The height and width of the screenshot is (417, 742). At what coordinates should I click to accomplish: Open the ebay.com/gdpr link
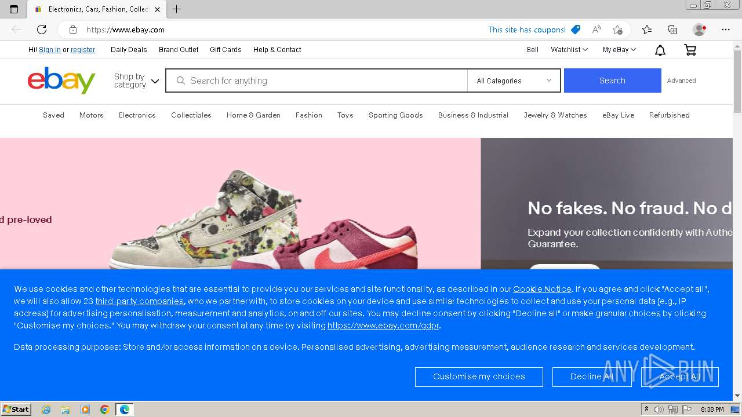(x=383, y=325)
